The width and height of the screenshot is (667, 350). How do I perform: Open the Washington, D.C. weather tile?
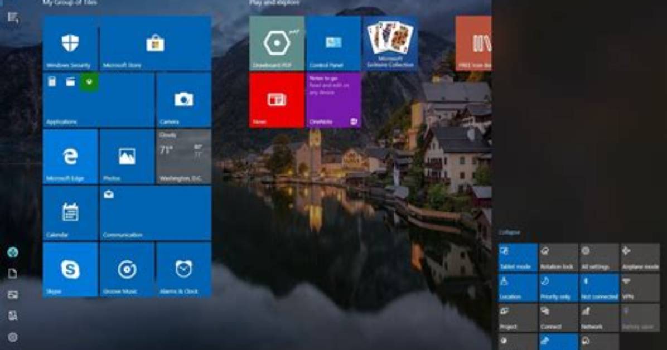coord(184,157)
